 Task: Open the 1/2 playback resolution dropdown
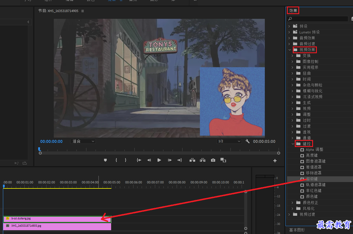click(229, 141)
